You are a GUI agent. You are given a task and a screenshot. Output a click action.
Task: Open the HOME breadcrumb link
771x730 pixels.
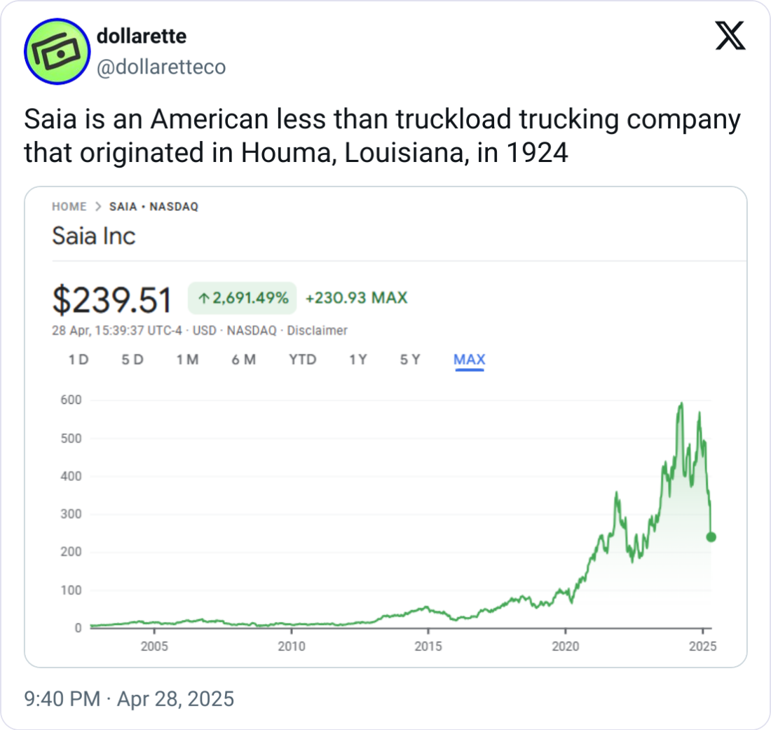(69, 207)
